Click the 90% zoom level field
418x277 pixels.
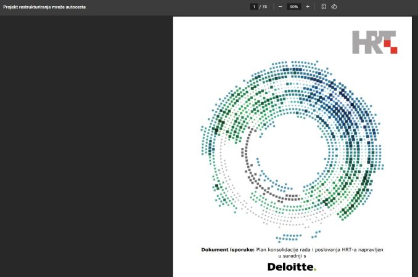coord(293,7)
